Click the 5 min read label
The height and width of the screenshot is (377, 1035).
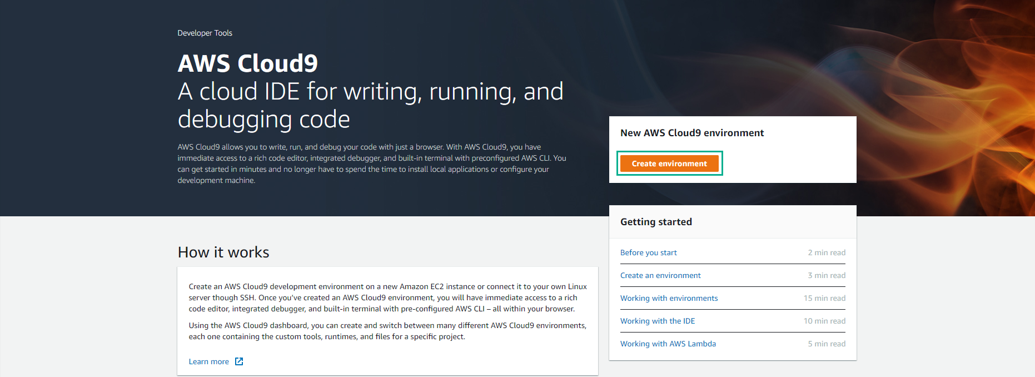pyautogui.click(x=826, y=344)
